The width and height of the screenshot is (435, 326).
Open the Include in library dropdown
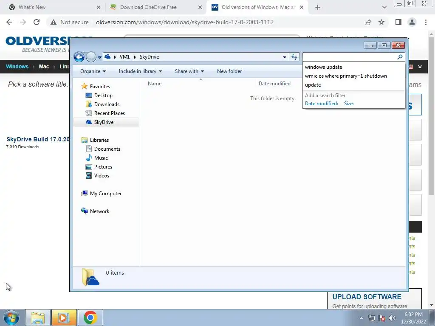140,71
